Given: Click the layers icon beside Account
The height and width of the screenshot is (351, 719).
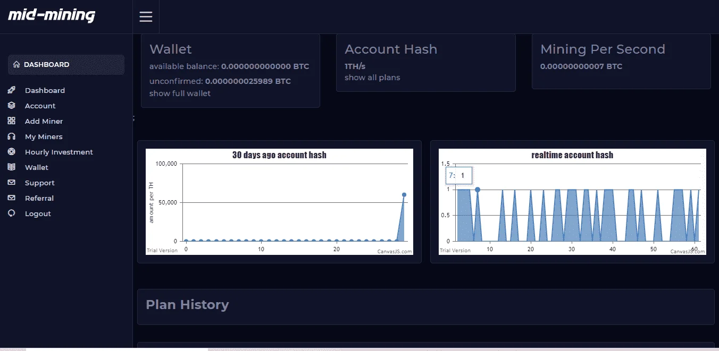Looking at the screenshot, I should [12, 106].
